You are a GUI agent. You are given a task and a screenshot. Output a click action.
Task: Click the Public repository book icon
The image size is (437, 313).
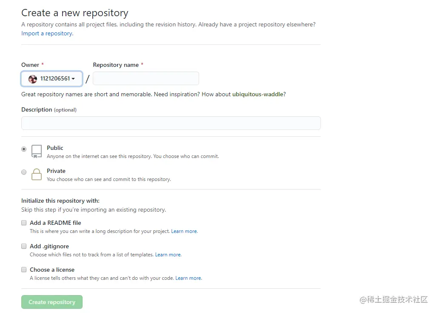[37, 152]
